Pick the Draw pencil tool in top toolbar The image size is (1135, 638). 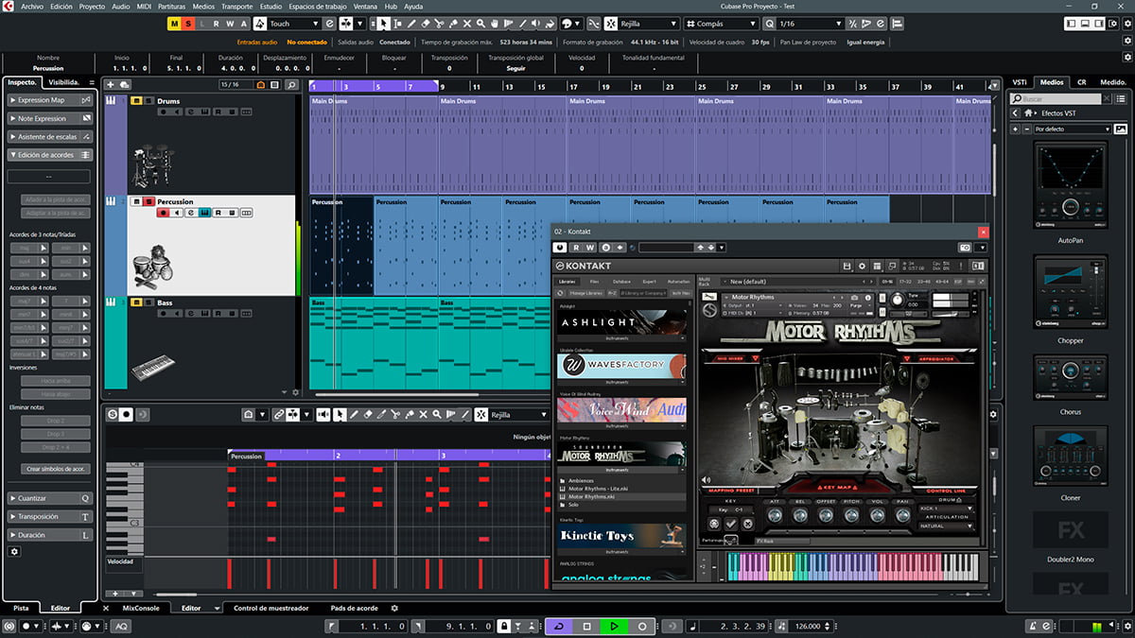pos(411,24)
